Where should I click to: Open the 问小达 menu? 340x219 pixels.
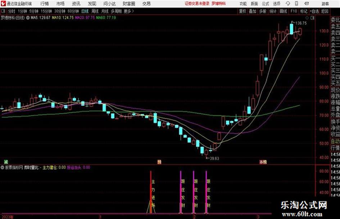[x=109, y=4]
